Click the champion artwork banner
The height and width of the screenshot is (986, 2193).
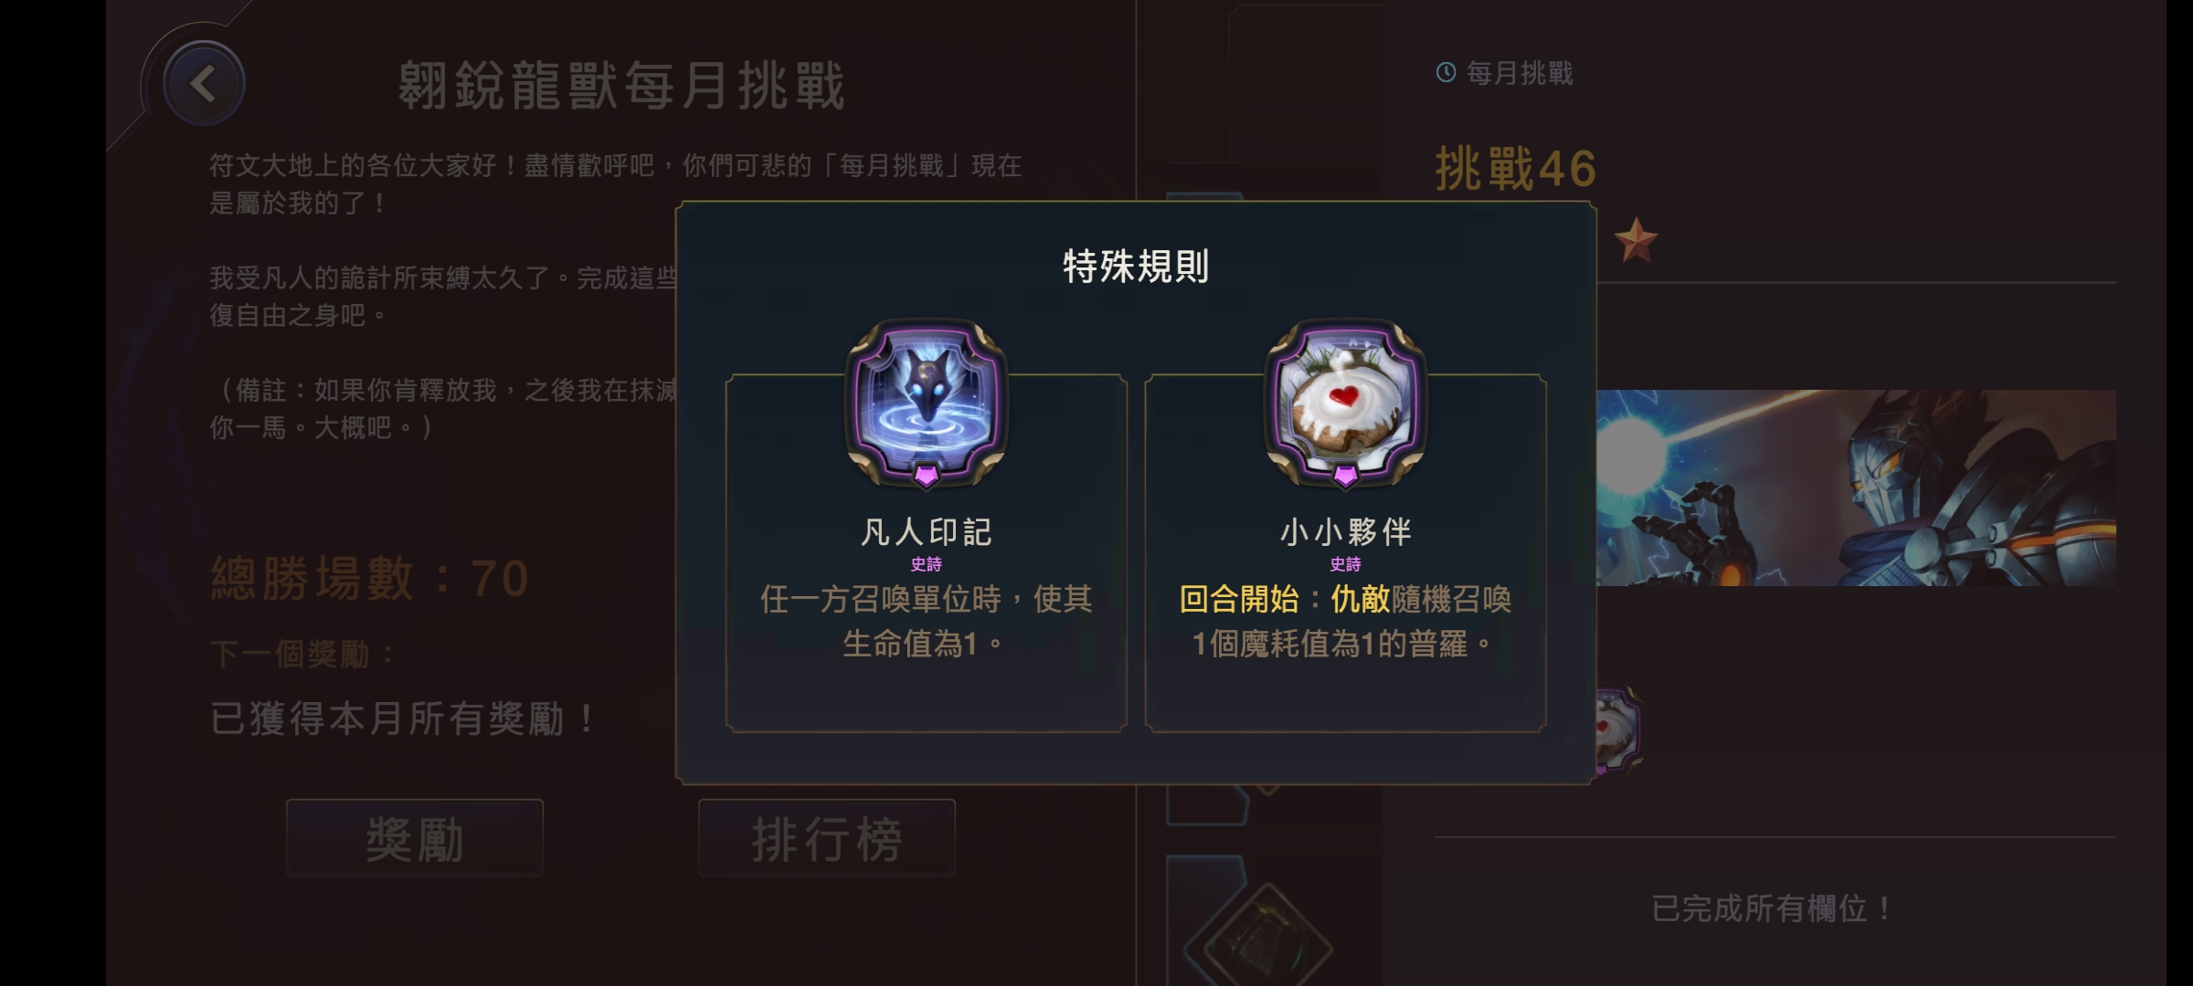1856,488
